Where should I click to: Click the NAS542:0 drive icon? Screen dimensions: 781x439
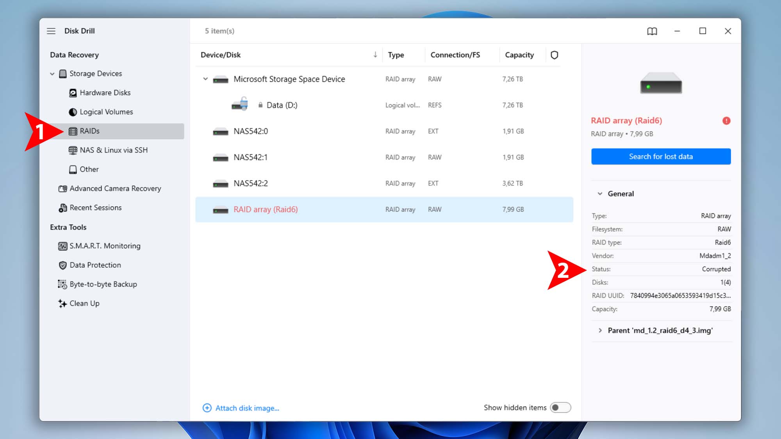(x=221, y=132)
